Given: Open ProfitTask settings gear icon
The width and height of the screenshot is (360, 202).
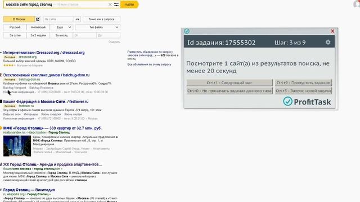Looking at the screenshot, I should point(328,42).
